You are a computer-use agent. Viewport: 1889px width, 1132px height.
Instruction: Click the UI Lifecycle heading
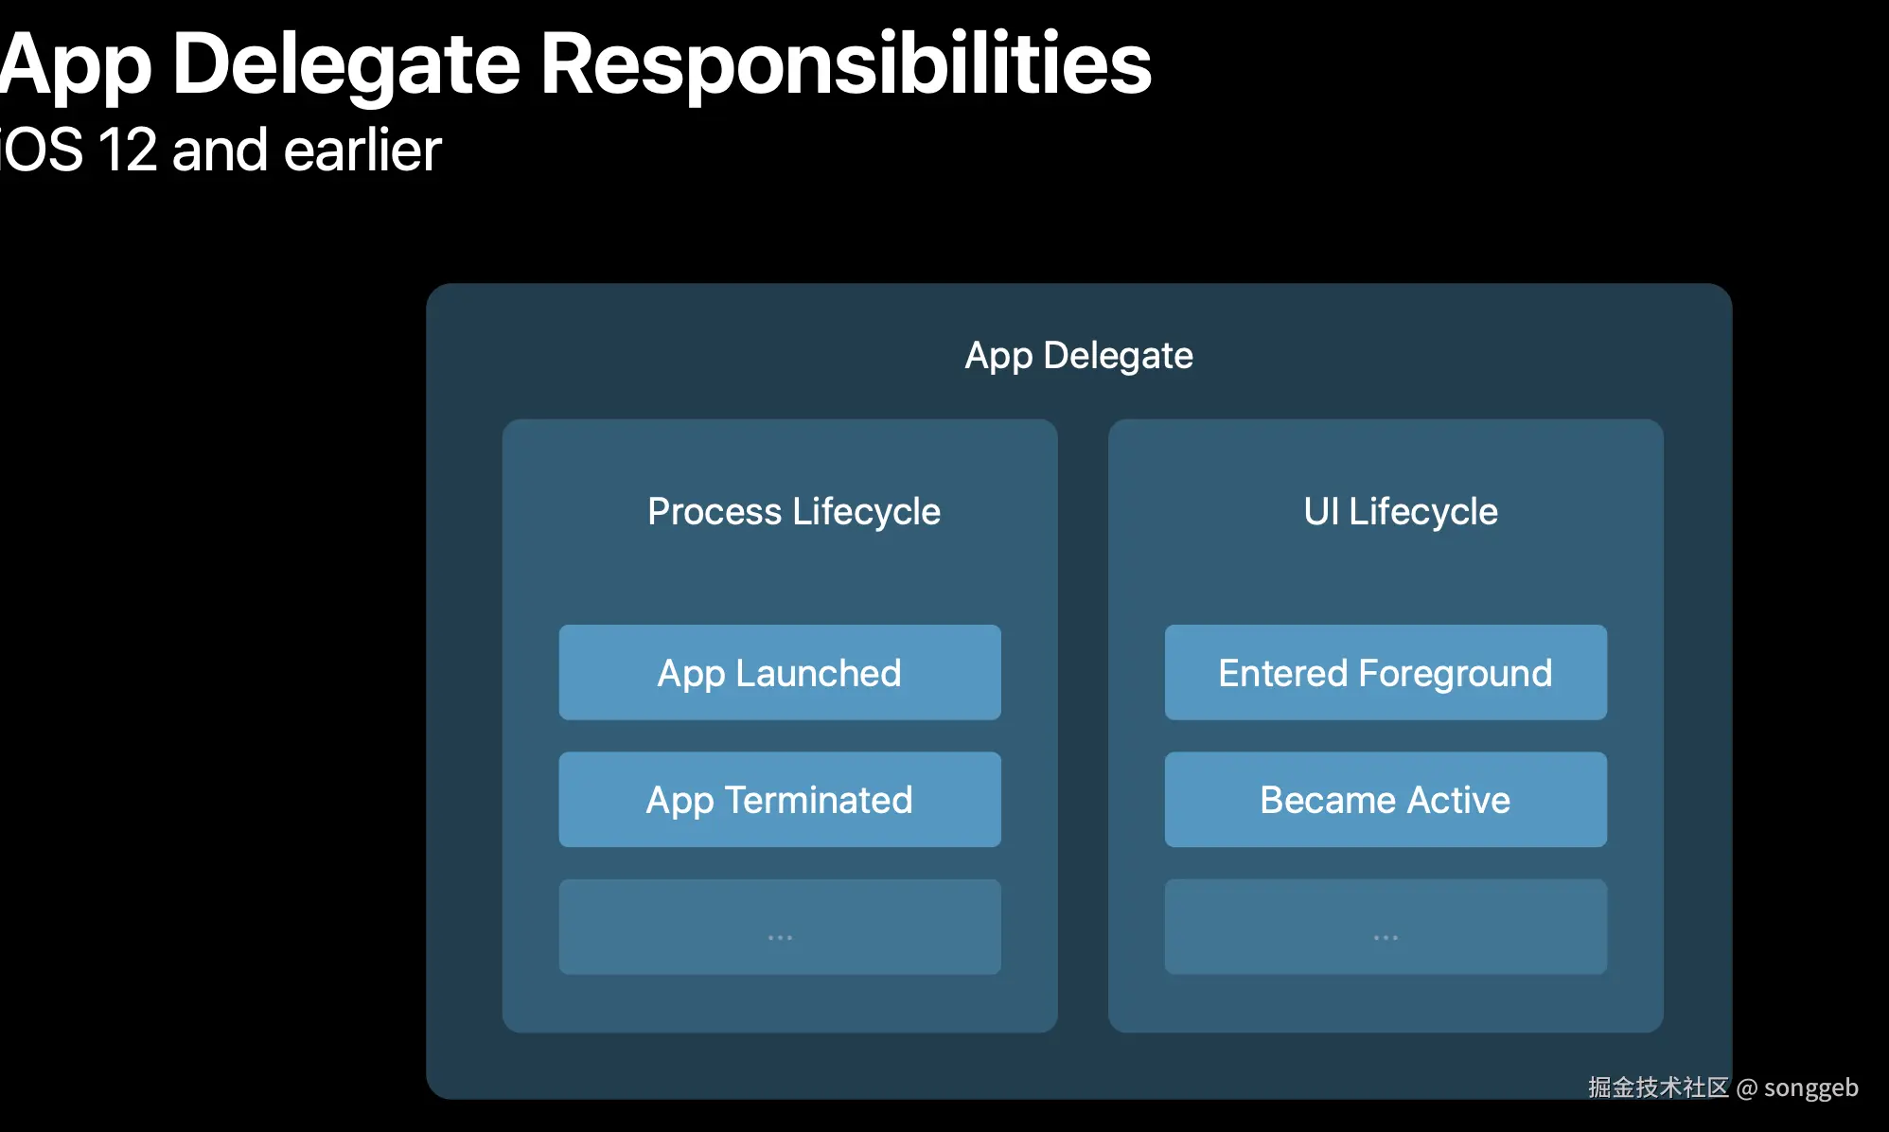1400,511
